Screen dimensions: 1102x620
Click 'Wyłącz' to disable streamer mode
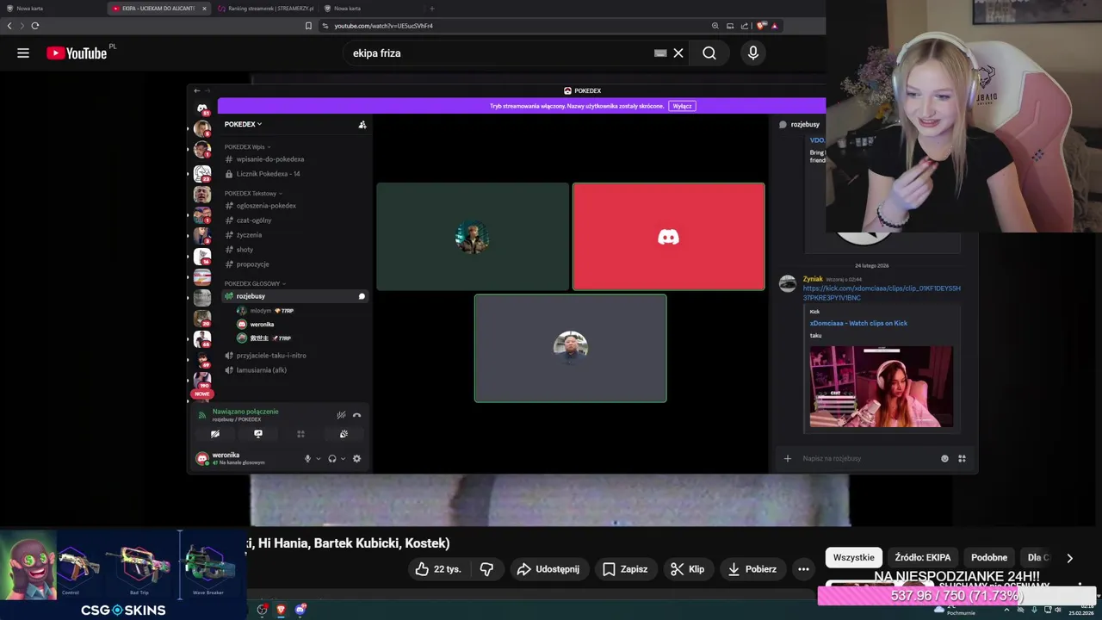(682, 106)
